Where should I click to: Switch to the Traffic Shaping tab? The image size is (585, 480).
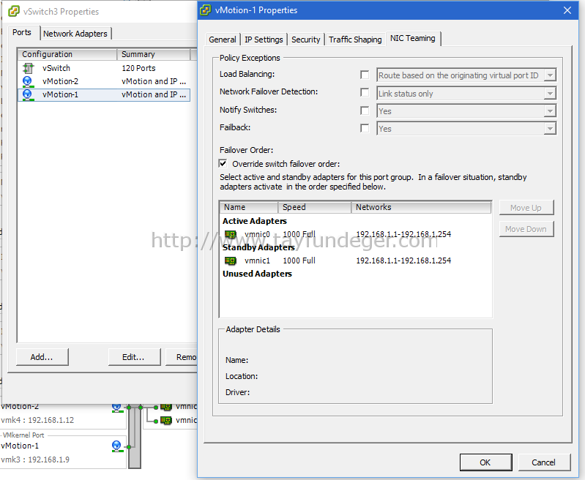pyautogui.click(x=355, y=40)
